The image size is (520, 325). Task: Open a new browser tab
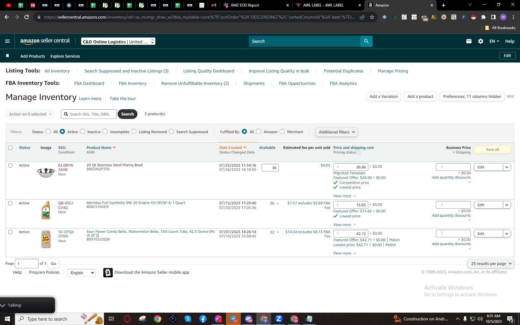pos(444,5)
